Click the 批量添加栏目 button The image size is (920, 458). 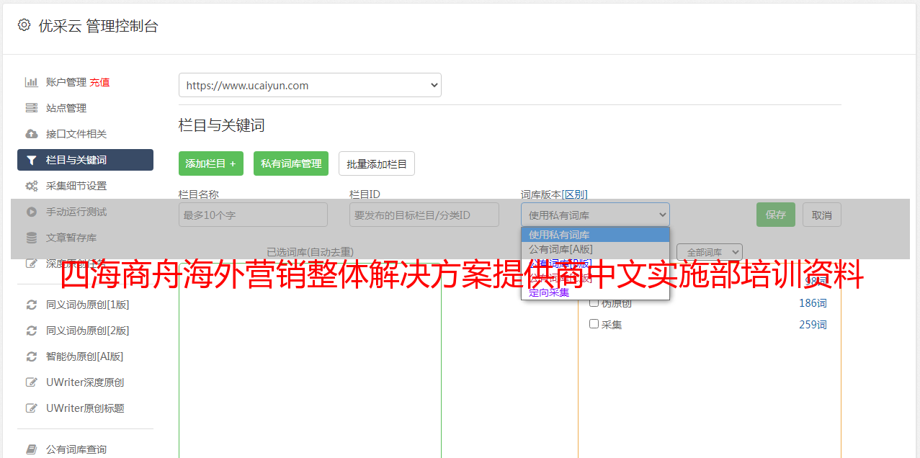point(377,163)
